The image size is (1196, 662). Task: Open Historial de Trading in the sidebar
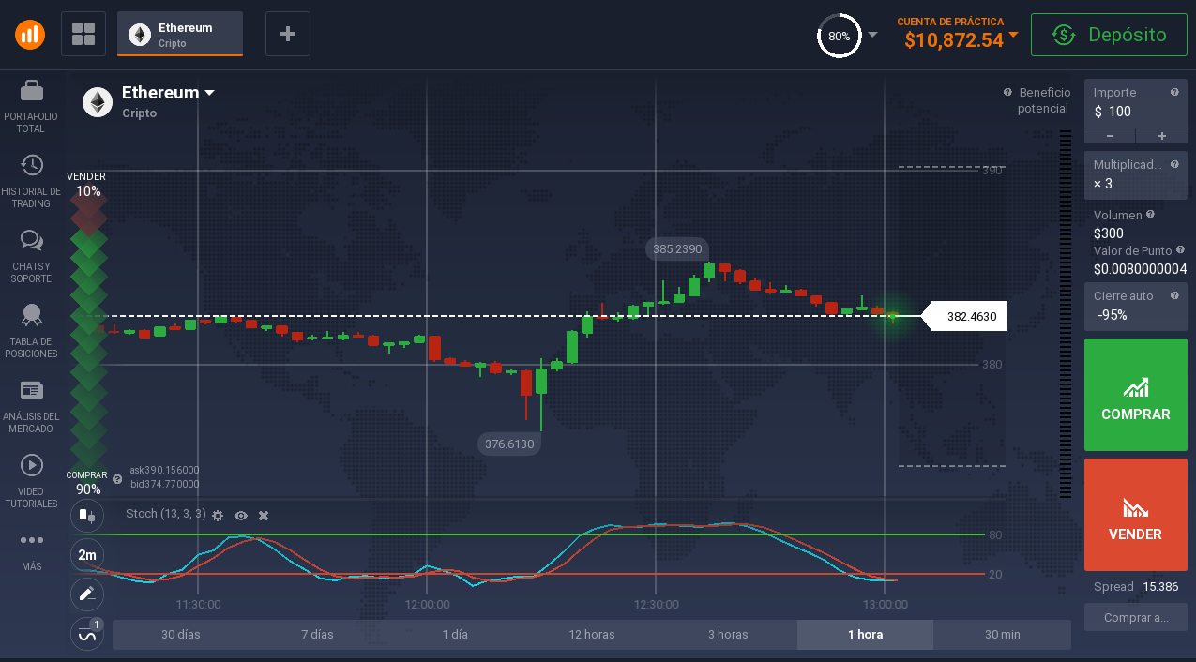tap(31, 182)
